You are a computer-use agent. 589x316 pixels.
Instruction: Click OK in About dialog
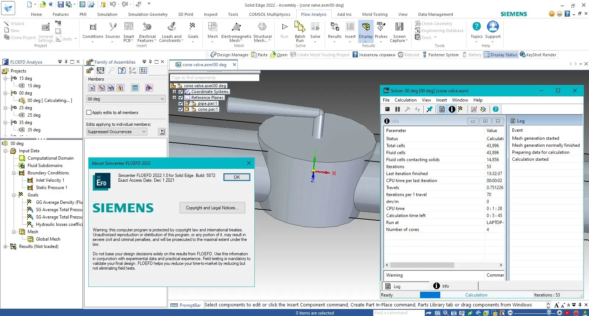click(237, 177)
